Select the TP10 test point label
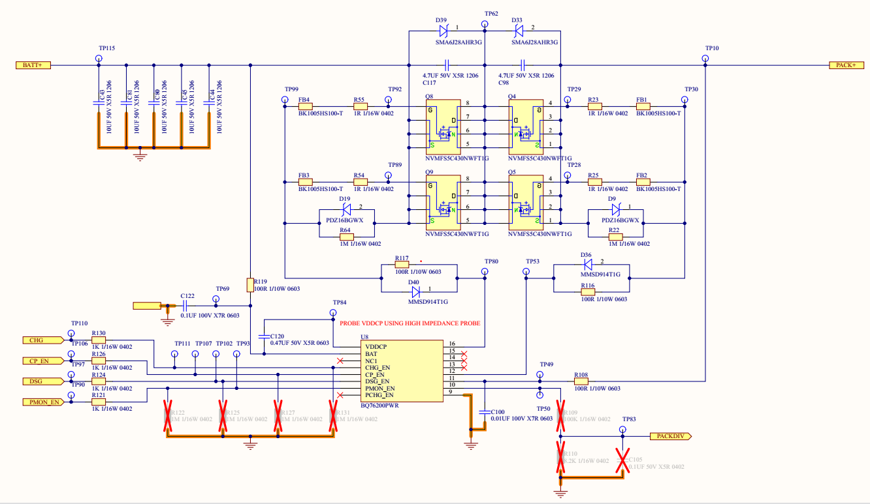 pyautogui.click(x=712, y=49)
